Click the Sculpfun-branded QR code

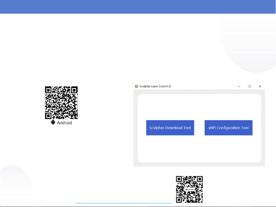[189, 189]
